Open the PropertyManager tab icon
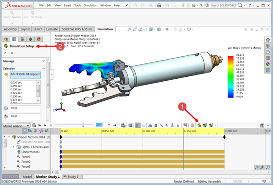Screen dimensions: 273x185 14,39
